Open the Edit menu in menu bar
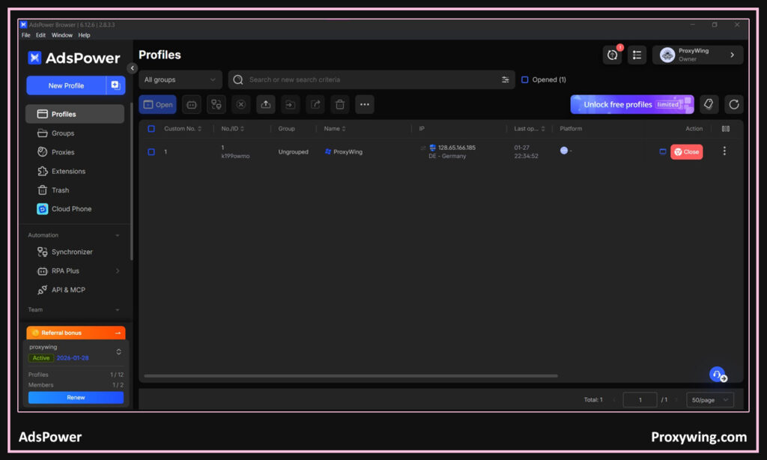Screen dimensions: 767x460 (40, 35)
